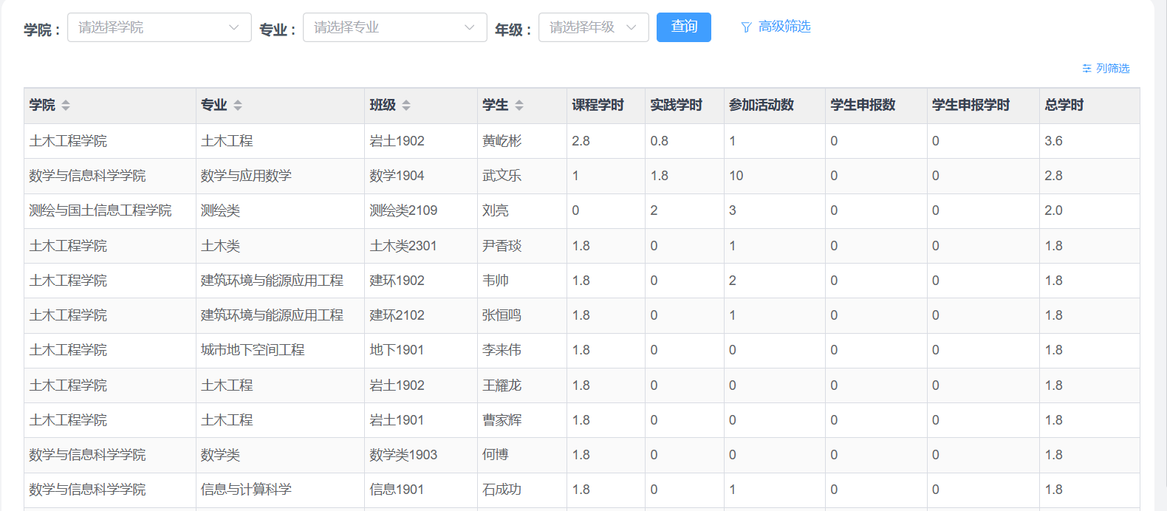The image size is (1167, 511).
Task: Open the 请选择学院 dropdown
Action: [x=160, y=27]
